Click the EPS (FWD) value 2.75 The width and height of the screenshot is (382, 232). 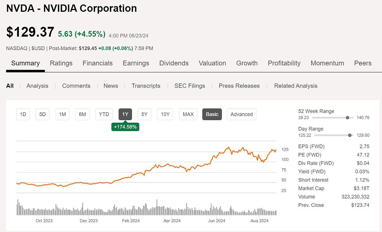pyautogui.click(x=364, y=147)
